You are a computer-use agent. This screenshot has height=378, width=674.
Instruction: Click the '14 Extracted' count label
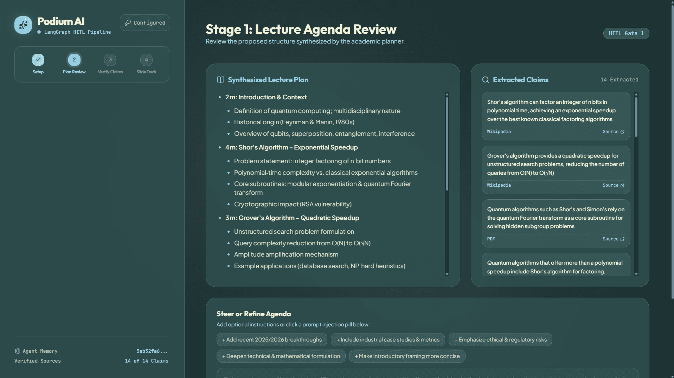tap(619, 80)
